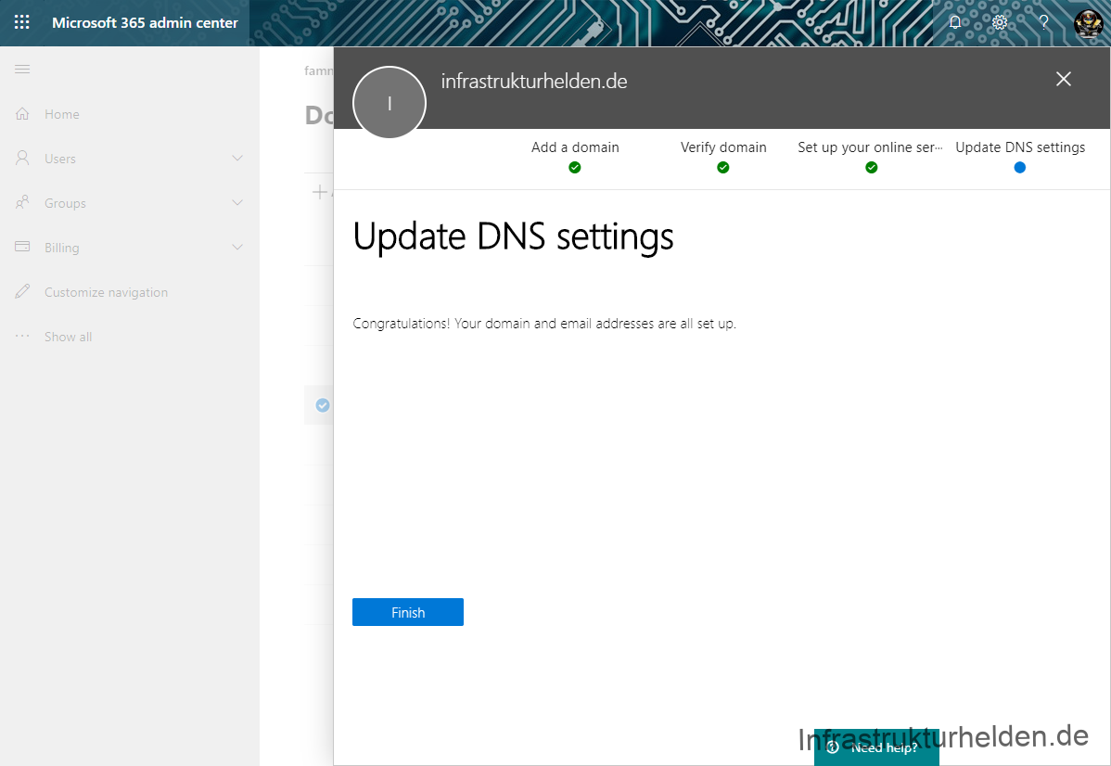Click the Customize navigation pencil icon
The image size is (1111, 766).
click(22, 291)
